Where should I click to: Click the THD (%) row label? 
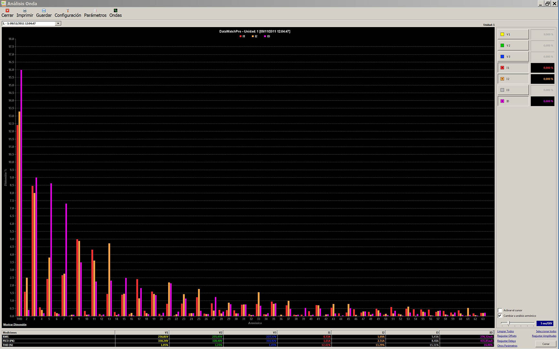(58, 345)
